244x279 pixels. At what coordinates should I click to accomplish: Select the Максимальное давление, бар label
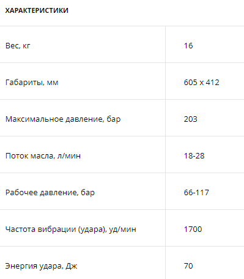click(63, 119)
